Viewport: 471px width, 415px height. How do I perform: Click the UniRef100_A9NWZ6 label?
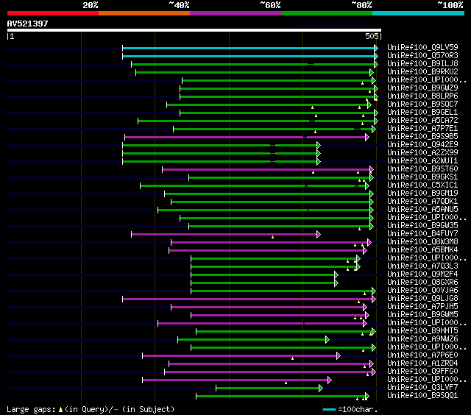coord(422,339)
